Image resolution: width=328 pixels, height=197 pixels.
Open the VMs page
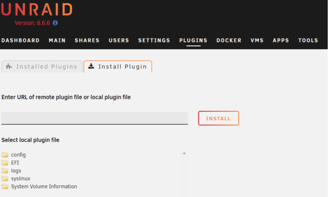257,40
